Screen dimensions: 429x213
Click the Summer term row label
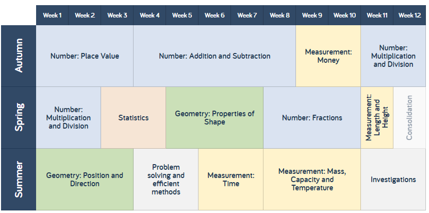19,180
